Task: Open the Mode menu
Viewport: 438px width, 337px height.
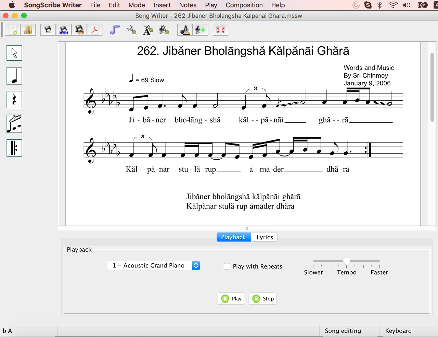Action: (137, 5)
